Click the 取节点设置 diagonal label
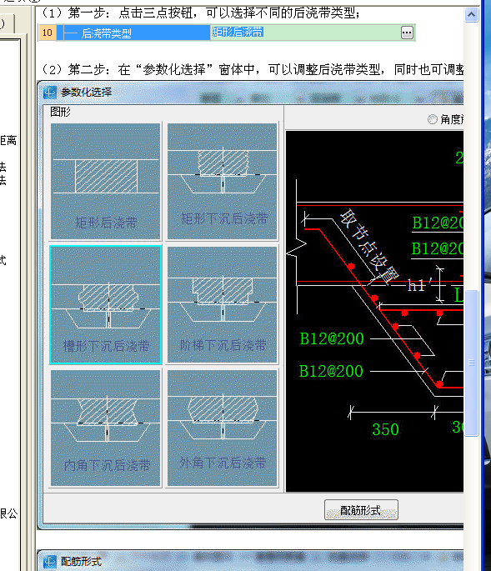This screenshot has height=571, width=491. (368, 248)
